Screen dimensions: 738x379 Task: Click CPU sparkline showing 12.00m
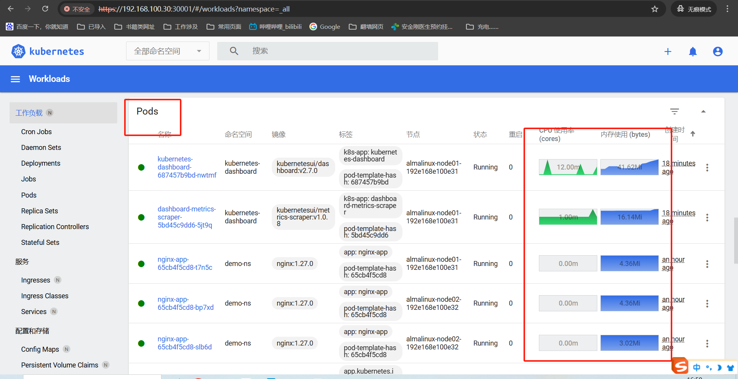[x=568, y=167]
